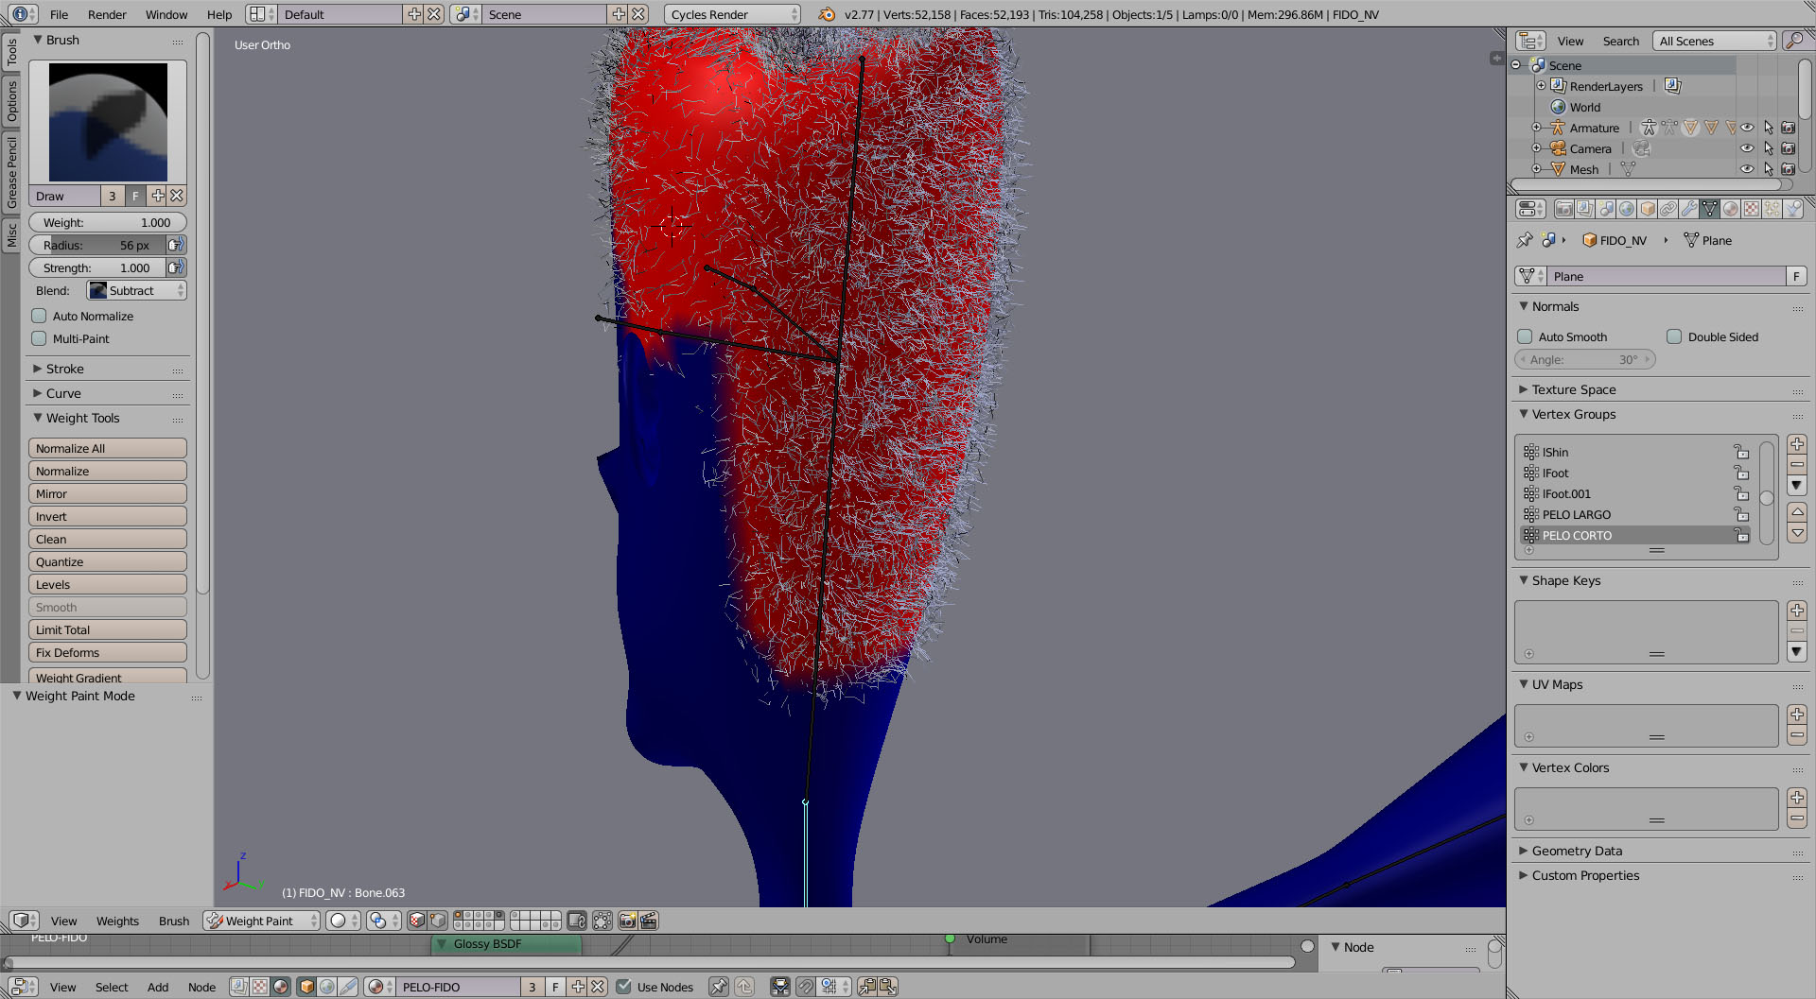The width and height of the screenshot is (1816, 999).
Task: Enable the Auto Normalize checkbox
Action: (39, 316)
